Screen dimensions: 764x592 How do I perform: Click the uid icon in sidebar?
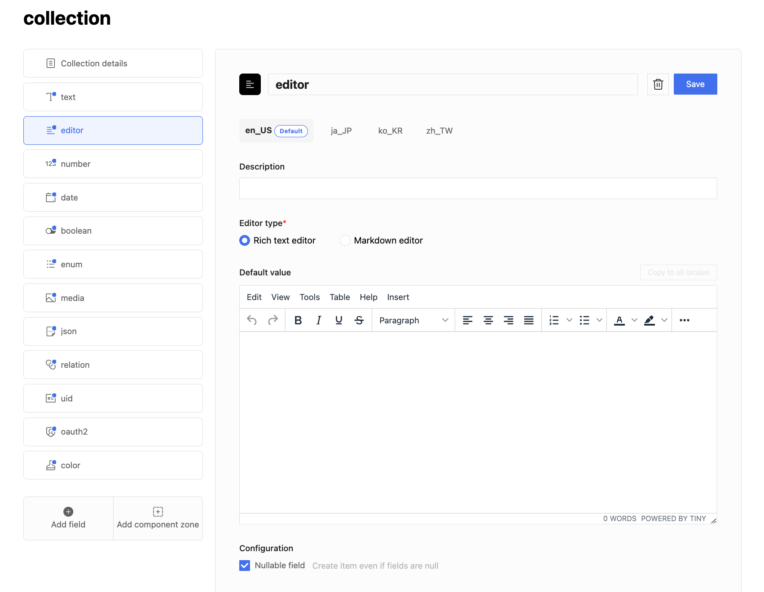click(51, 398)
